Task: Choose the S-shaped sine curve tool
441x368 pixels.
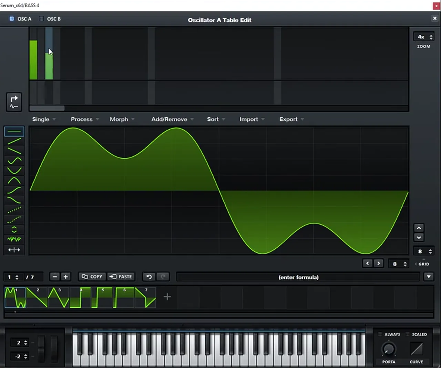Action: coord(14,161)
